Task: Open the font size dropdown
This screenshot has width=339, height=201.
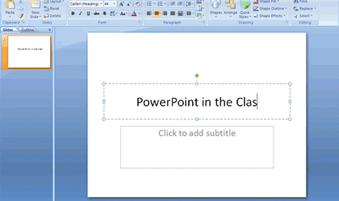Action: (114, 4)
